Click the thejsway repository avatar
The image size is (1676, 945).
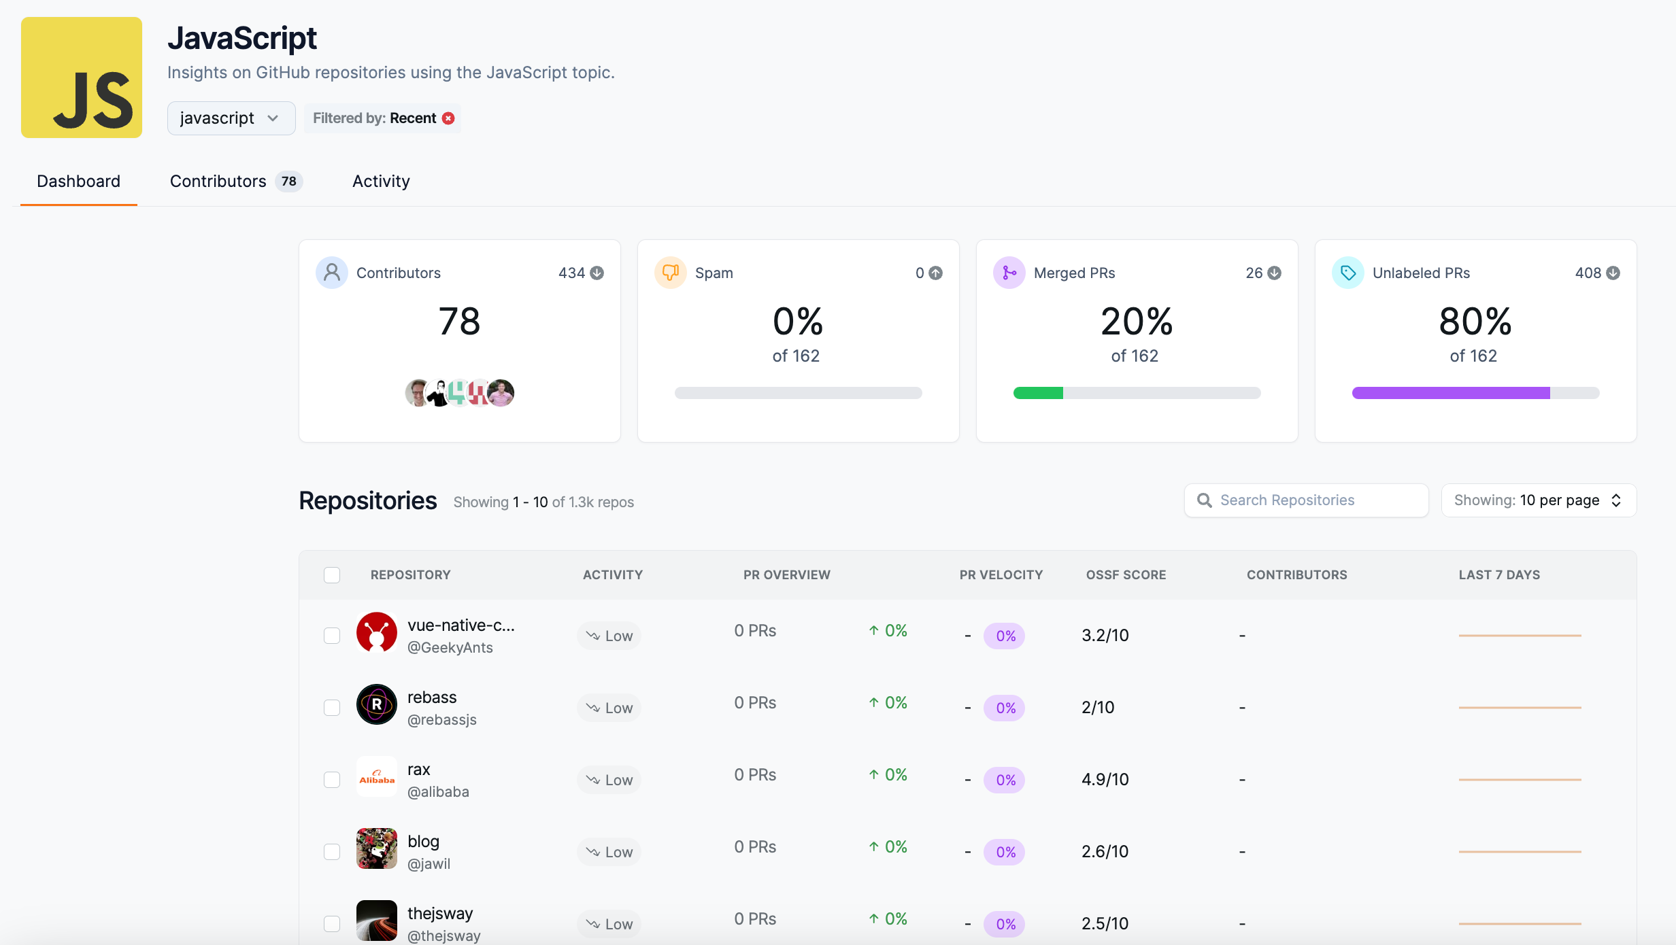pos(377,921)
